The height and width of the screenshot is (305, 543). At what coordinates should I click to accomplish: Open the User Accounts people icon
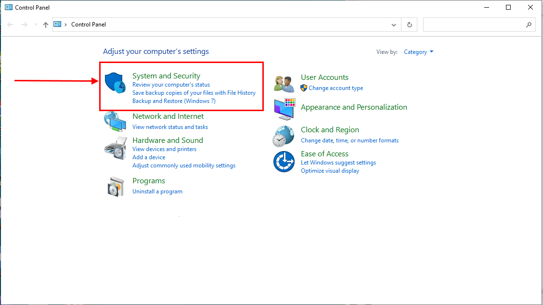(284, 84)
